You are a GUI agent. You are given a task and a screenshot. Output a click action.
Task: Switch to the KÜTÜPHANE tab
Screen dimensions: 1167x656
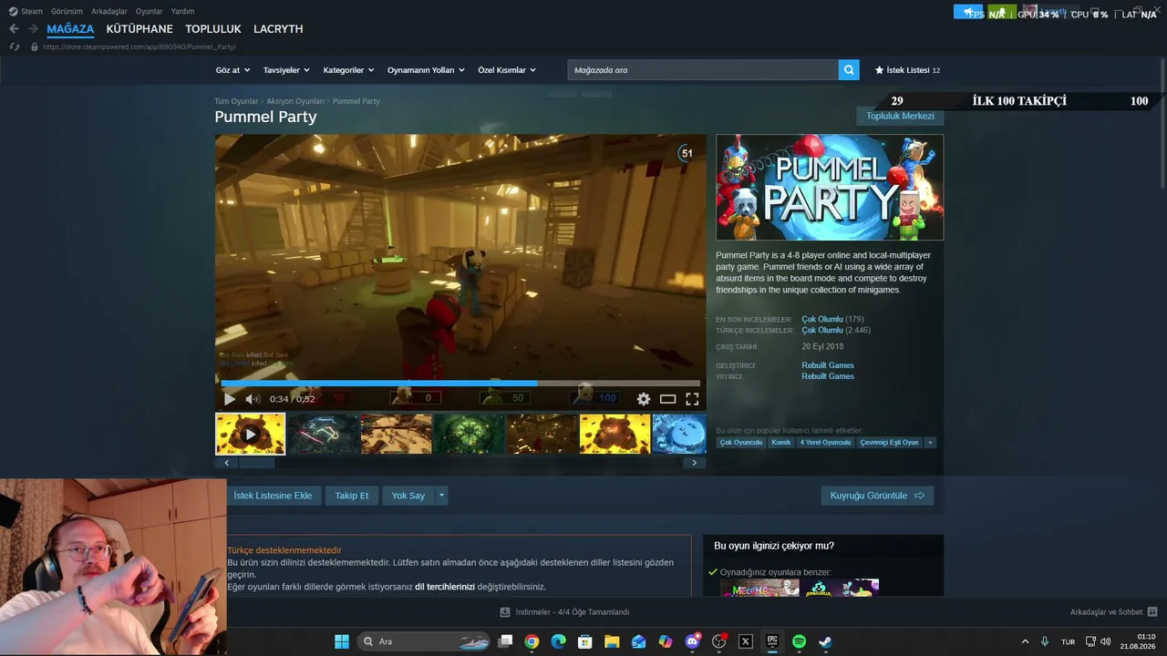(139, 29)
